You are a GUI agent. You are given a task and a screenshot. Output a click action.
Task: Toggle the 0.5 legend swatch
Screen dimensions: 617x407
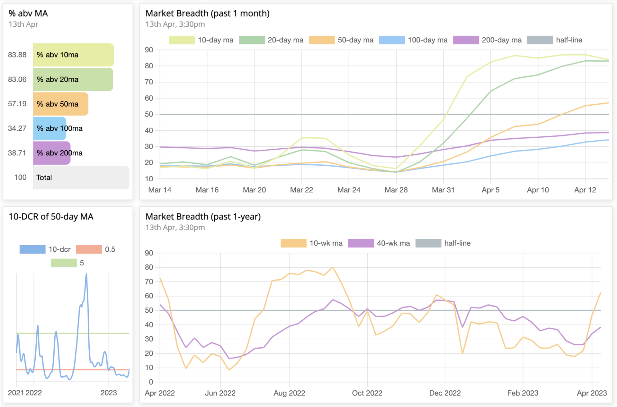click(89, 249)
